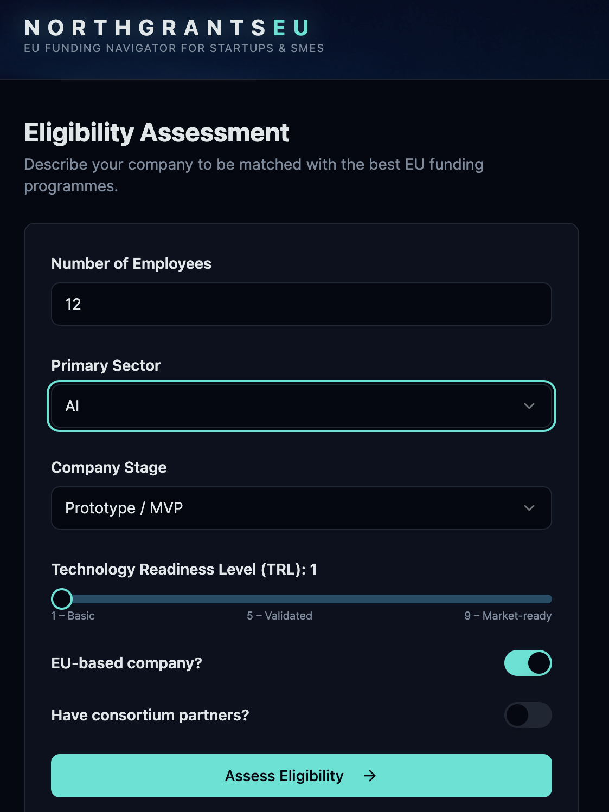Click the Eligibility Assessment heading
Image resolution: width=609 pixels, height=812 pixels.
pyautogui.click(x=157, y=133)
